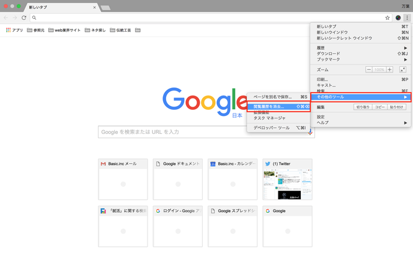
Task: Expand the ブックマーク submenu
Action: pos(360,60)
